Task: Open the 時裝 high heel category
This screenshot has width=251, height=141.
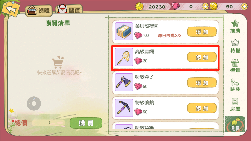Action: click(x=235, y=85)
